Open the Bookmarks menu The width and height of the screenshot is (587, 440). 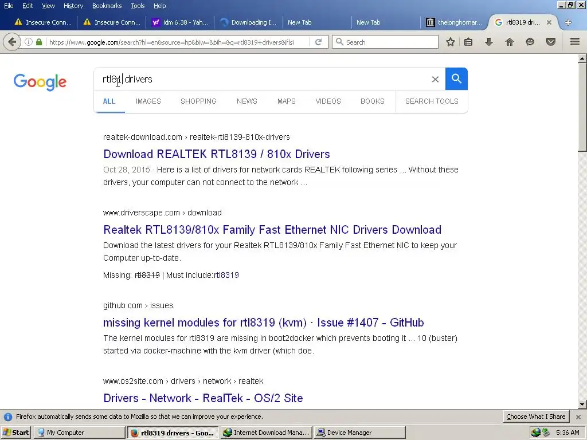(x=107, y=6)
